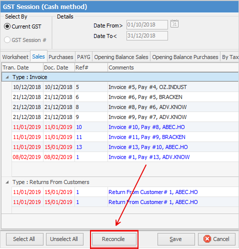Sort by the Tran. Date column header
The image size is (239, 249).
pyautogui.click(x=22, y=67)
